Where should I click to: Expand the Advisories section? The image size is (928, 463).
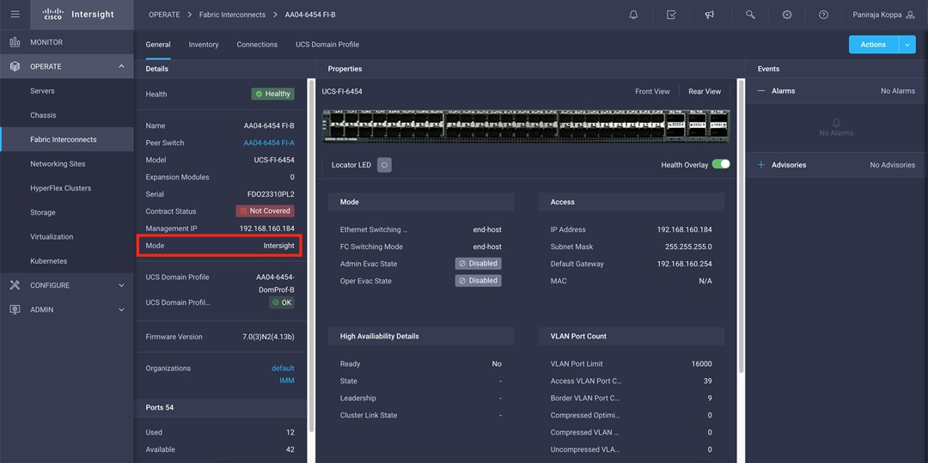(761, 165)
